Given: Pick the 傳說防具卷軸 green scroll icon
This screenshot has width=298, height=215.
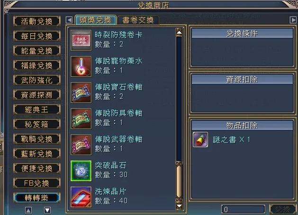Looking at the screenshot, I should 81,119.
